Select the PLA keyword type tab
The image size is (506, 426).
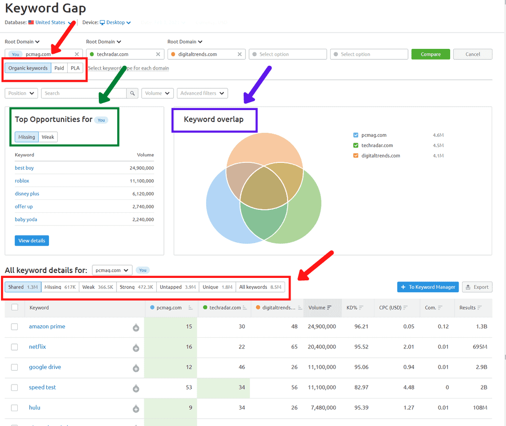(75, 68)
